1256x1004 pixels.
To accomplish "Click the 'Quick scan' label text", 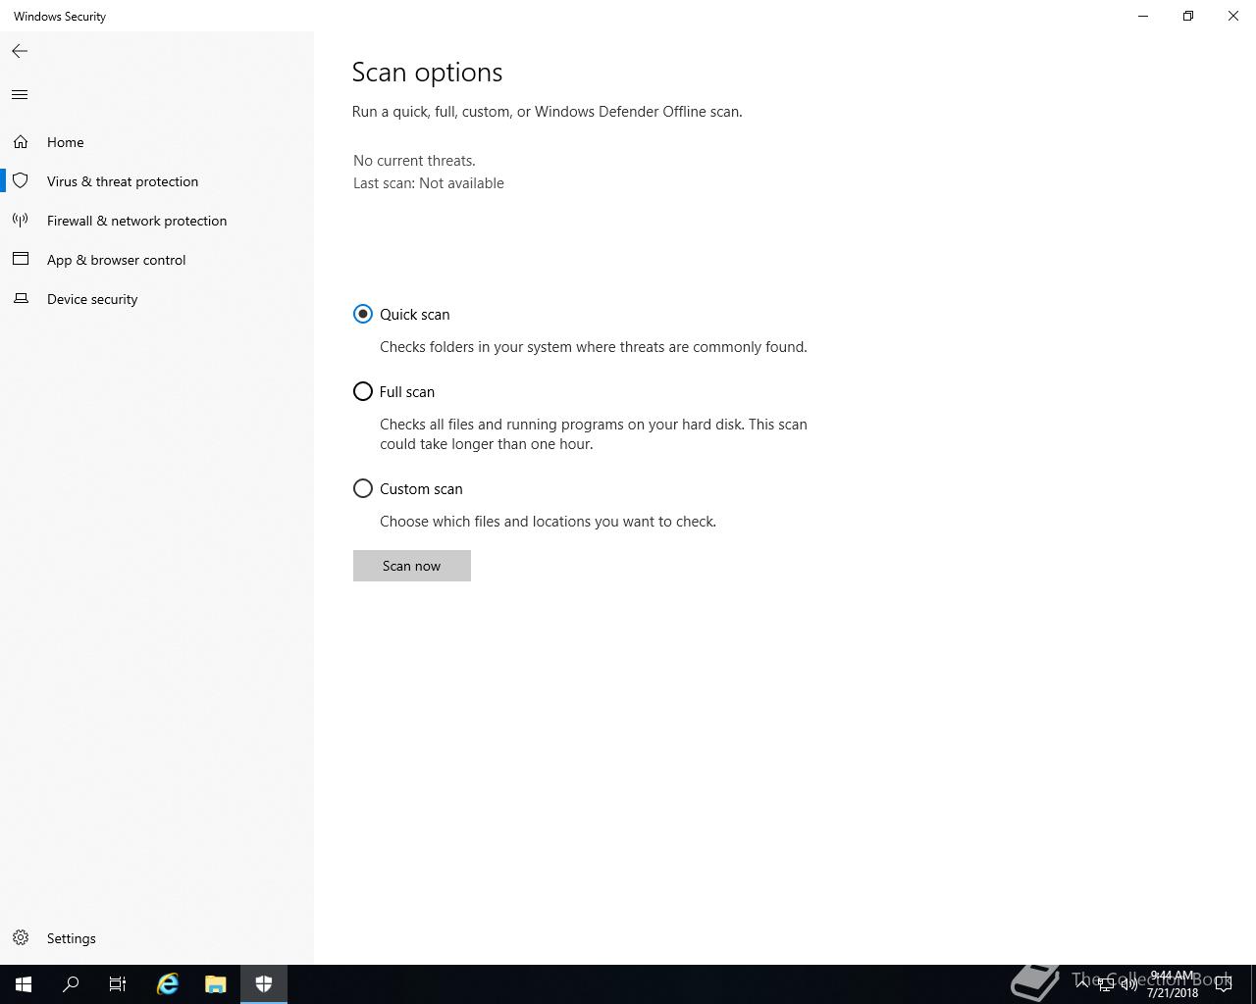I will [x=415, y=315].
